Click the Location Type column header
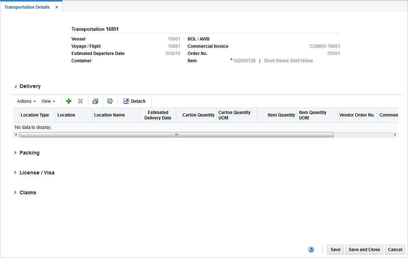Viewport: 408px width, 258px height. point(37,115)
